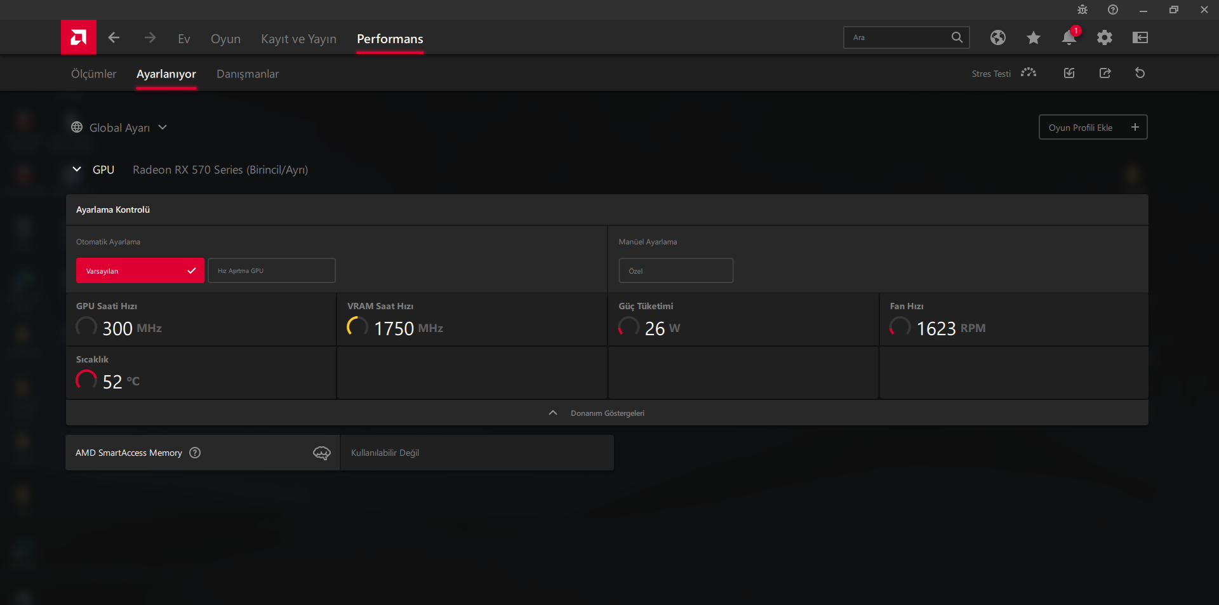
Task: Open the Oyun tab
Action: tap(225, 39)
